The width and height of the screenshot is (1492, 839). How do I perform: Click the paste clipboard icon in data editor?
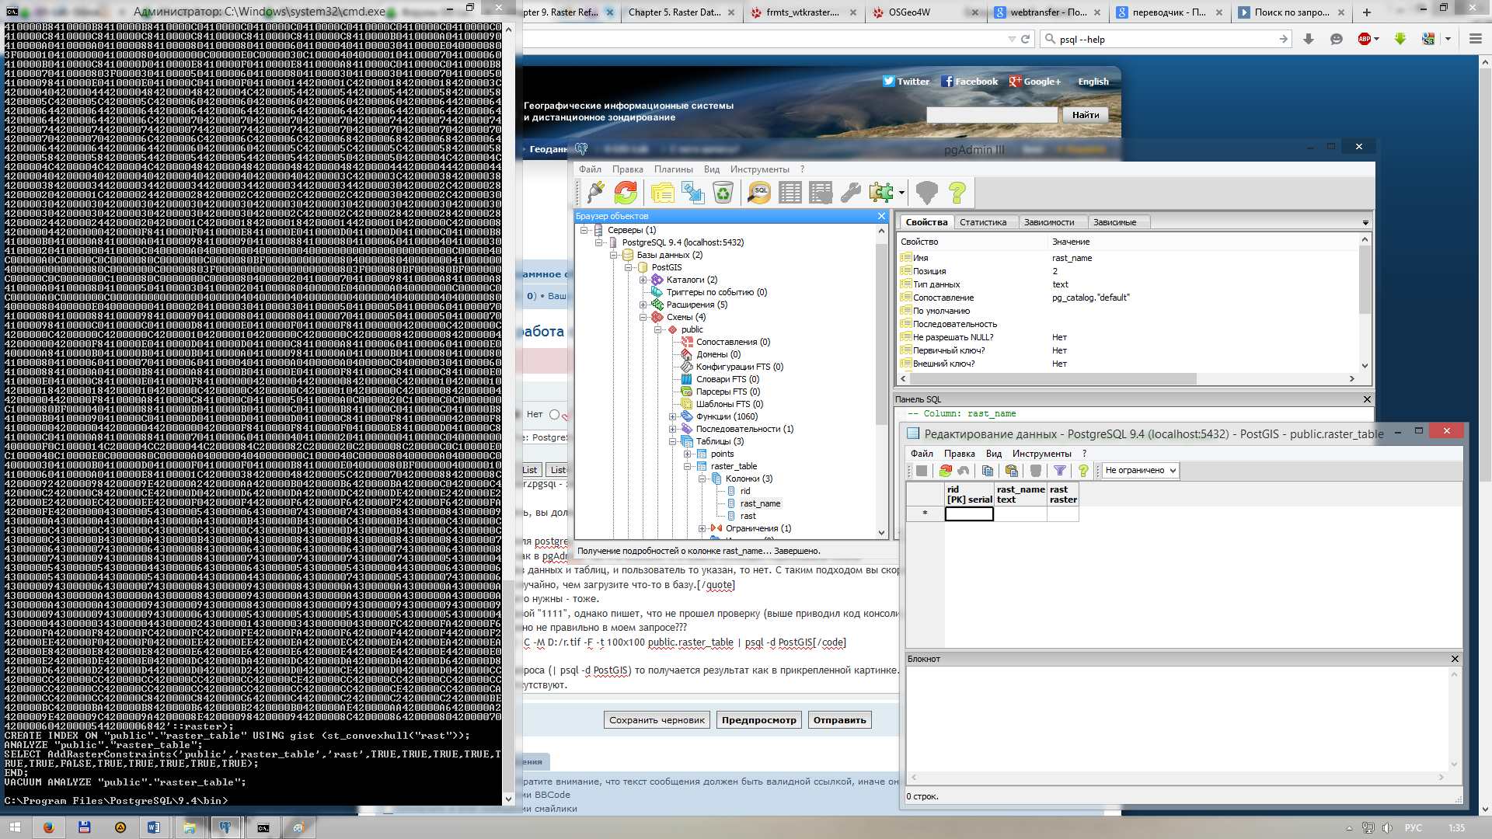pos(1011,471)
